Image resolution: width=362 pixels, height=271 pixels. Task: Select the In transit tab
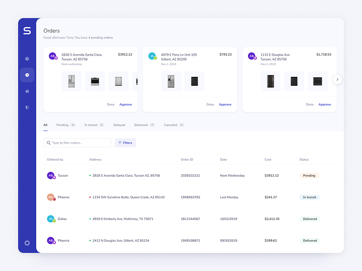click(x=90, y=125)
